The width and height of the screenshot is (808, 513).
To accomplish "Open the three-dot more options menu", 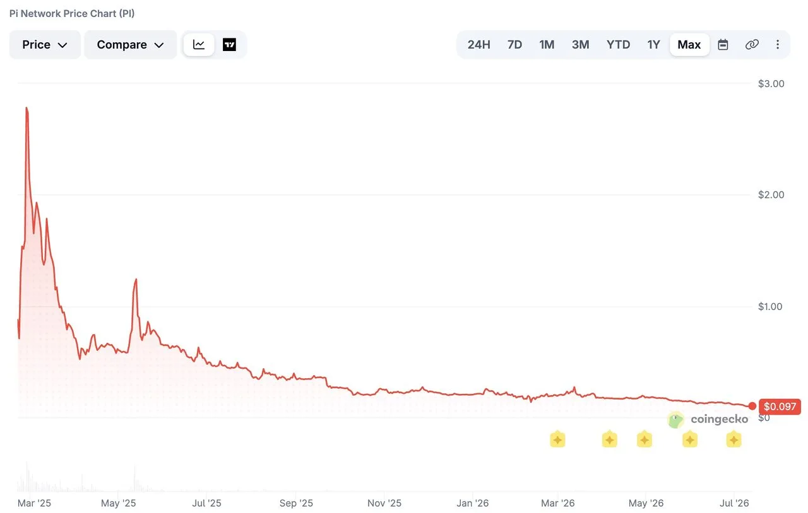I will click(x=778, y=45).
